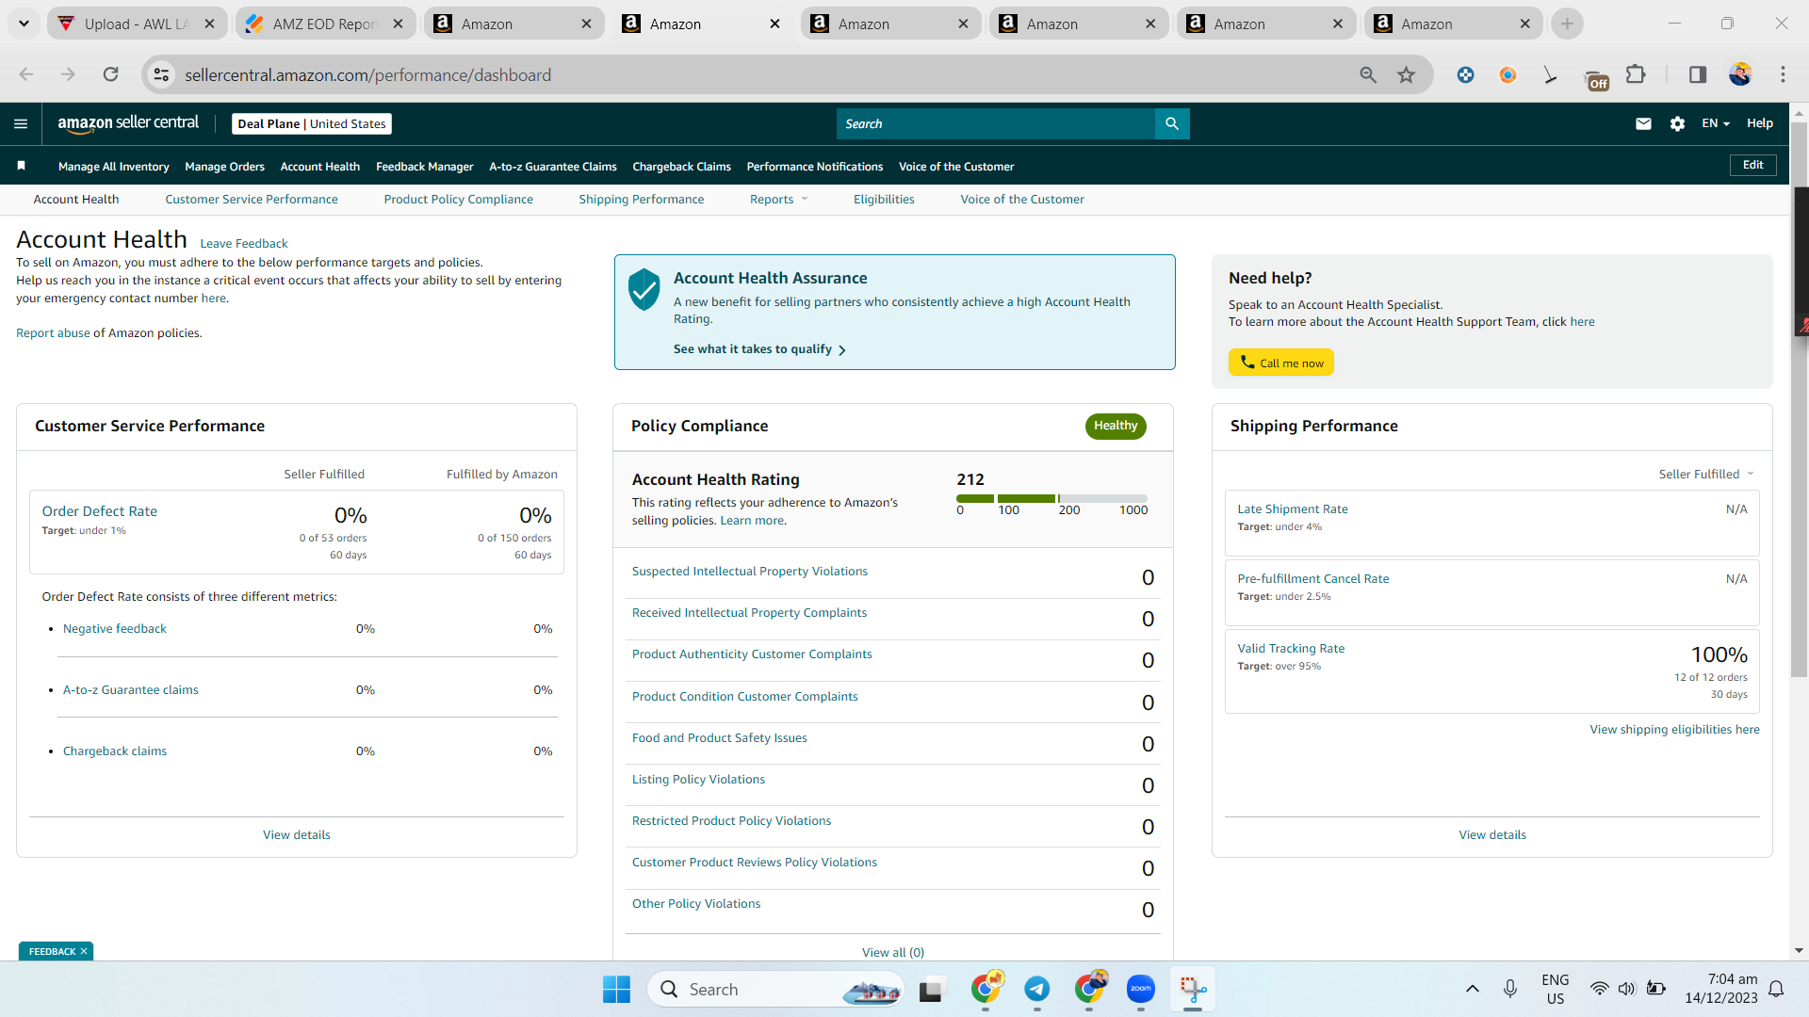Click View shipping eligibilities here
The height and width of the screenshot is (1017, 1809).
click(1675, 729)
